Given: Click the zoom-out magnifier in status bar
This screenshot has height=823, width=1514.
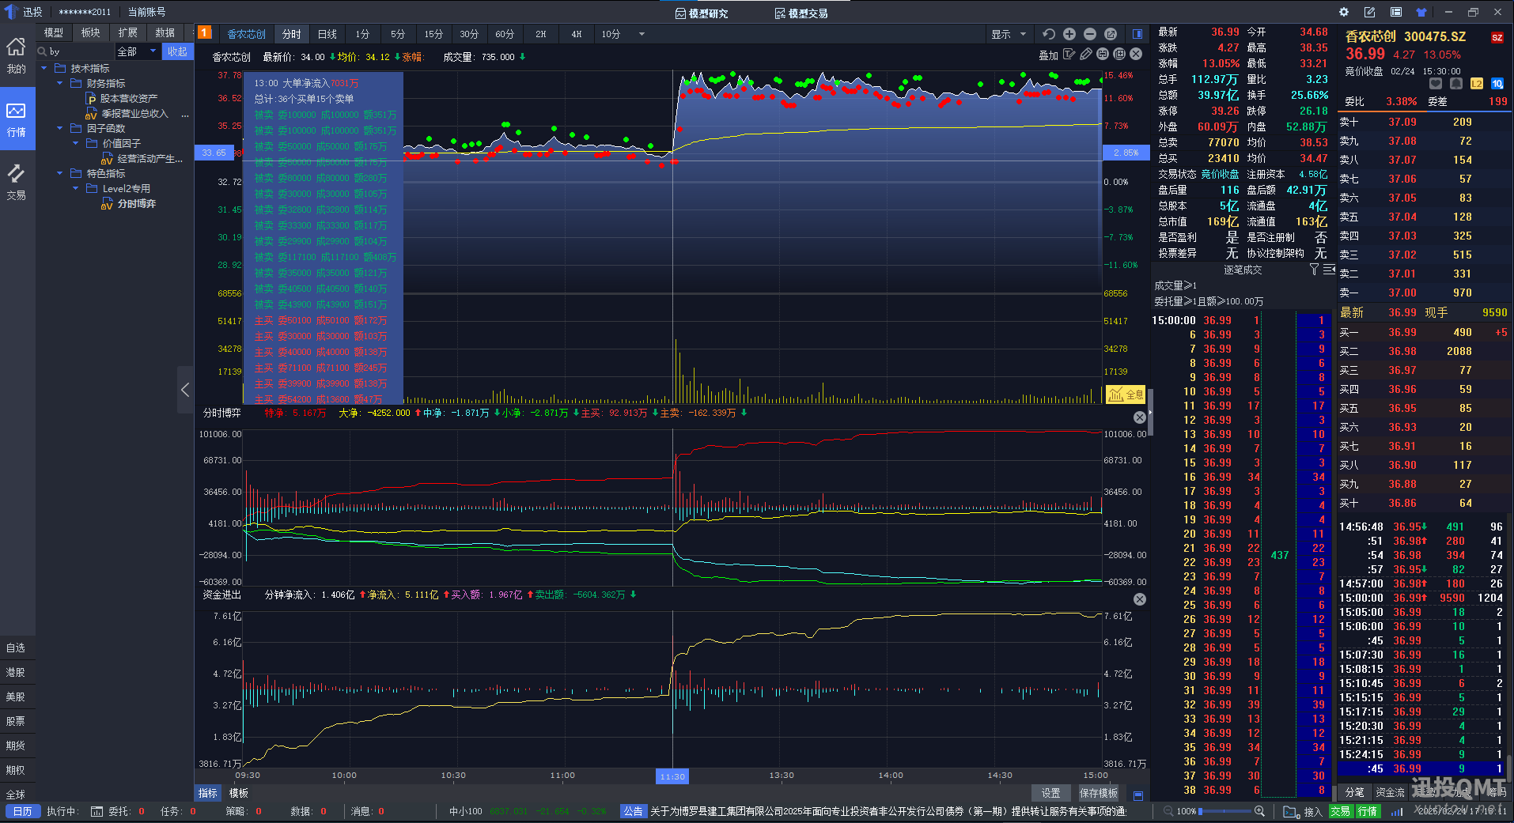Looking at the screenshot, I should (1168, 811).
